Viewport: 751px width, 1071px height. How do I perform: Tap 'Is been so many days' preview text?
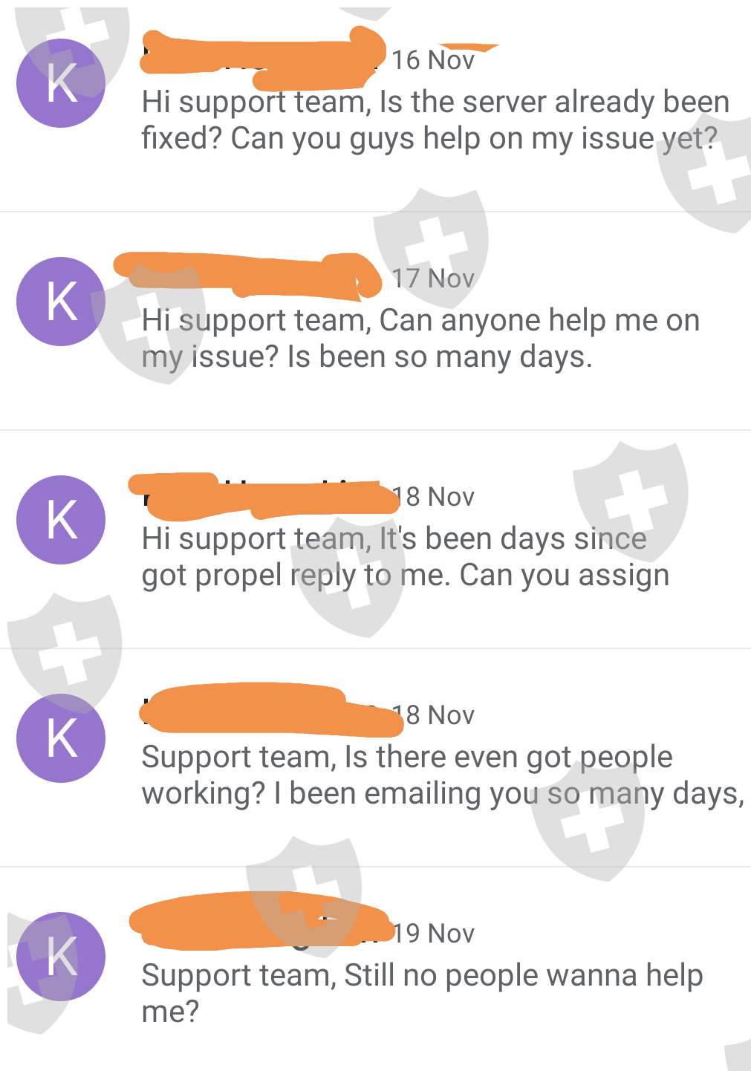pyautogui.click(x=440, y=357)
